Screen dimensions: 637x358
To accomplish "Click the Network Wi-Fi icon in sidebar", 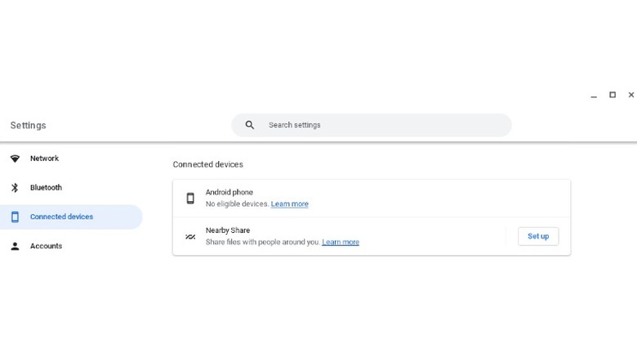I will coord(15,159).
